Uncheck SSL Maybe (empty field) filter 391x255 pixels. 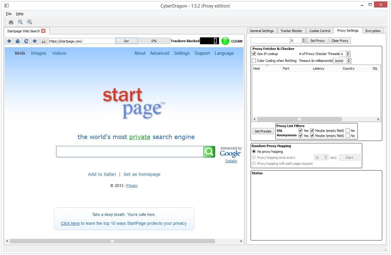[312, 131]
